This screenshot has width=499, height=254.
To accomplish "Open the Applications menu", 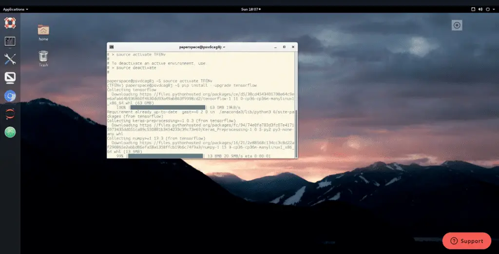I will [16, 9].
